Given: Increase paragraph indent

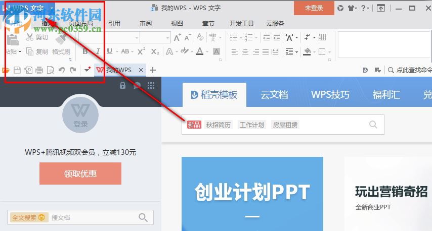Looking at the screenshot, I should 277,37.
